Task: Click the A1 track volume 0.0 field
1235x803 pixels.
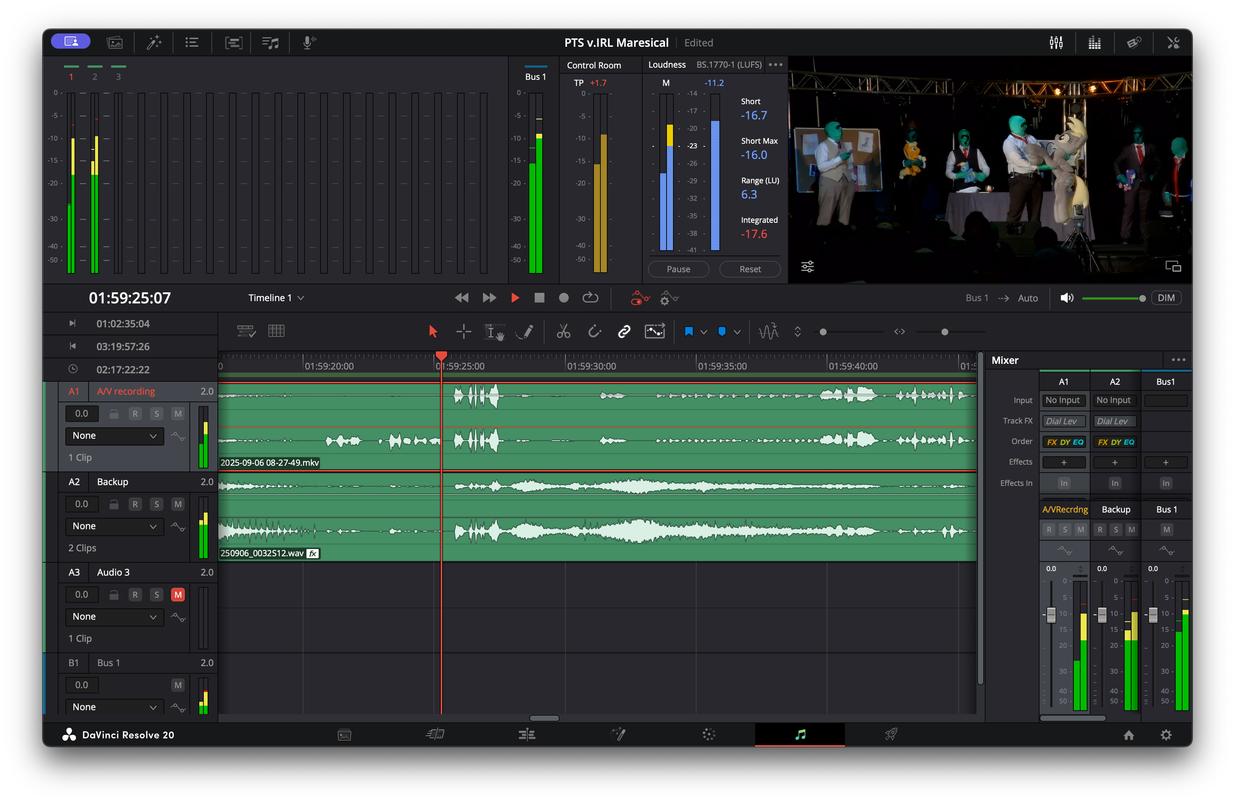Action: [x=81, y=413]
